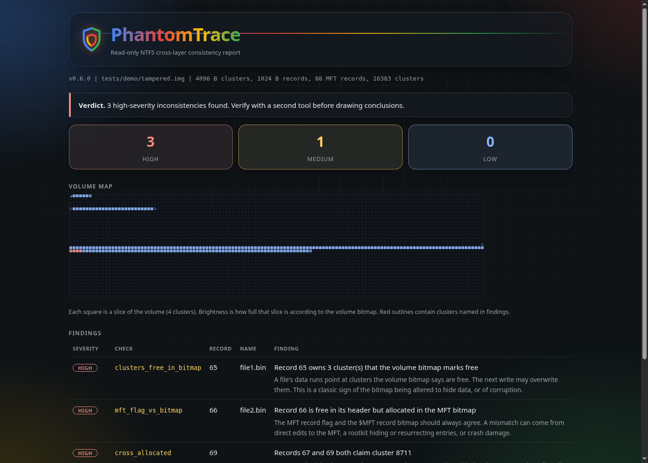This screenshot has height=463, width=648.
Task: Click file2.bin in the name column
Action: click(x=253, y=410)
